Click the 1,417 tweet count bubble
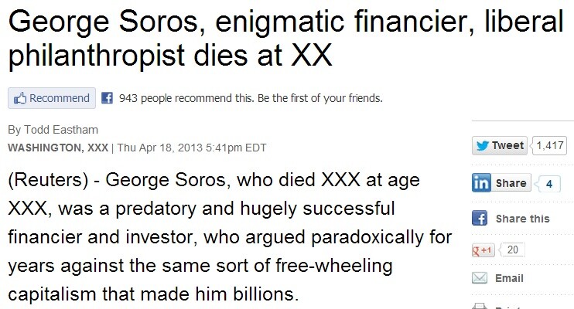This screenshot has height=309, width=574. 550,145
